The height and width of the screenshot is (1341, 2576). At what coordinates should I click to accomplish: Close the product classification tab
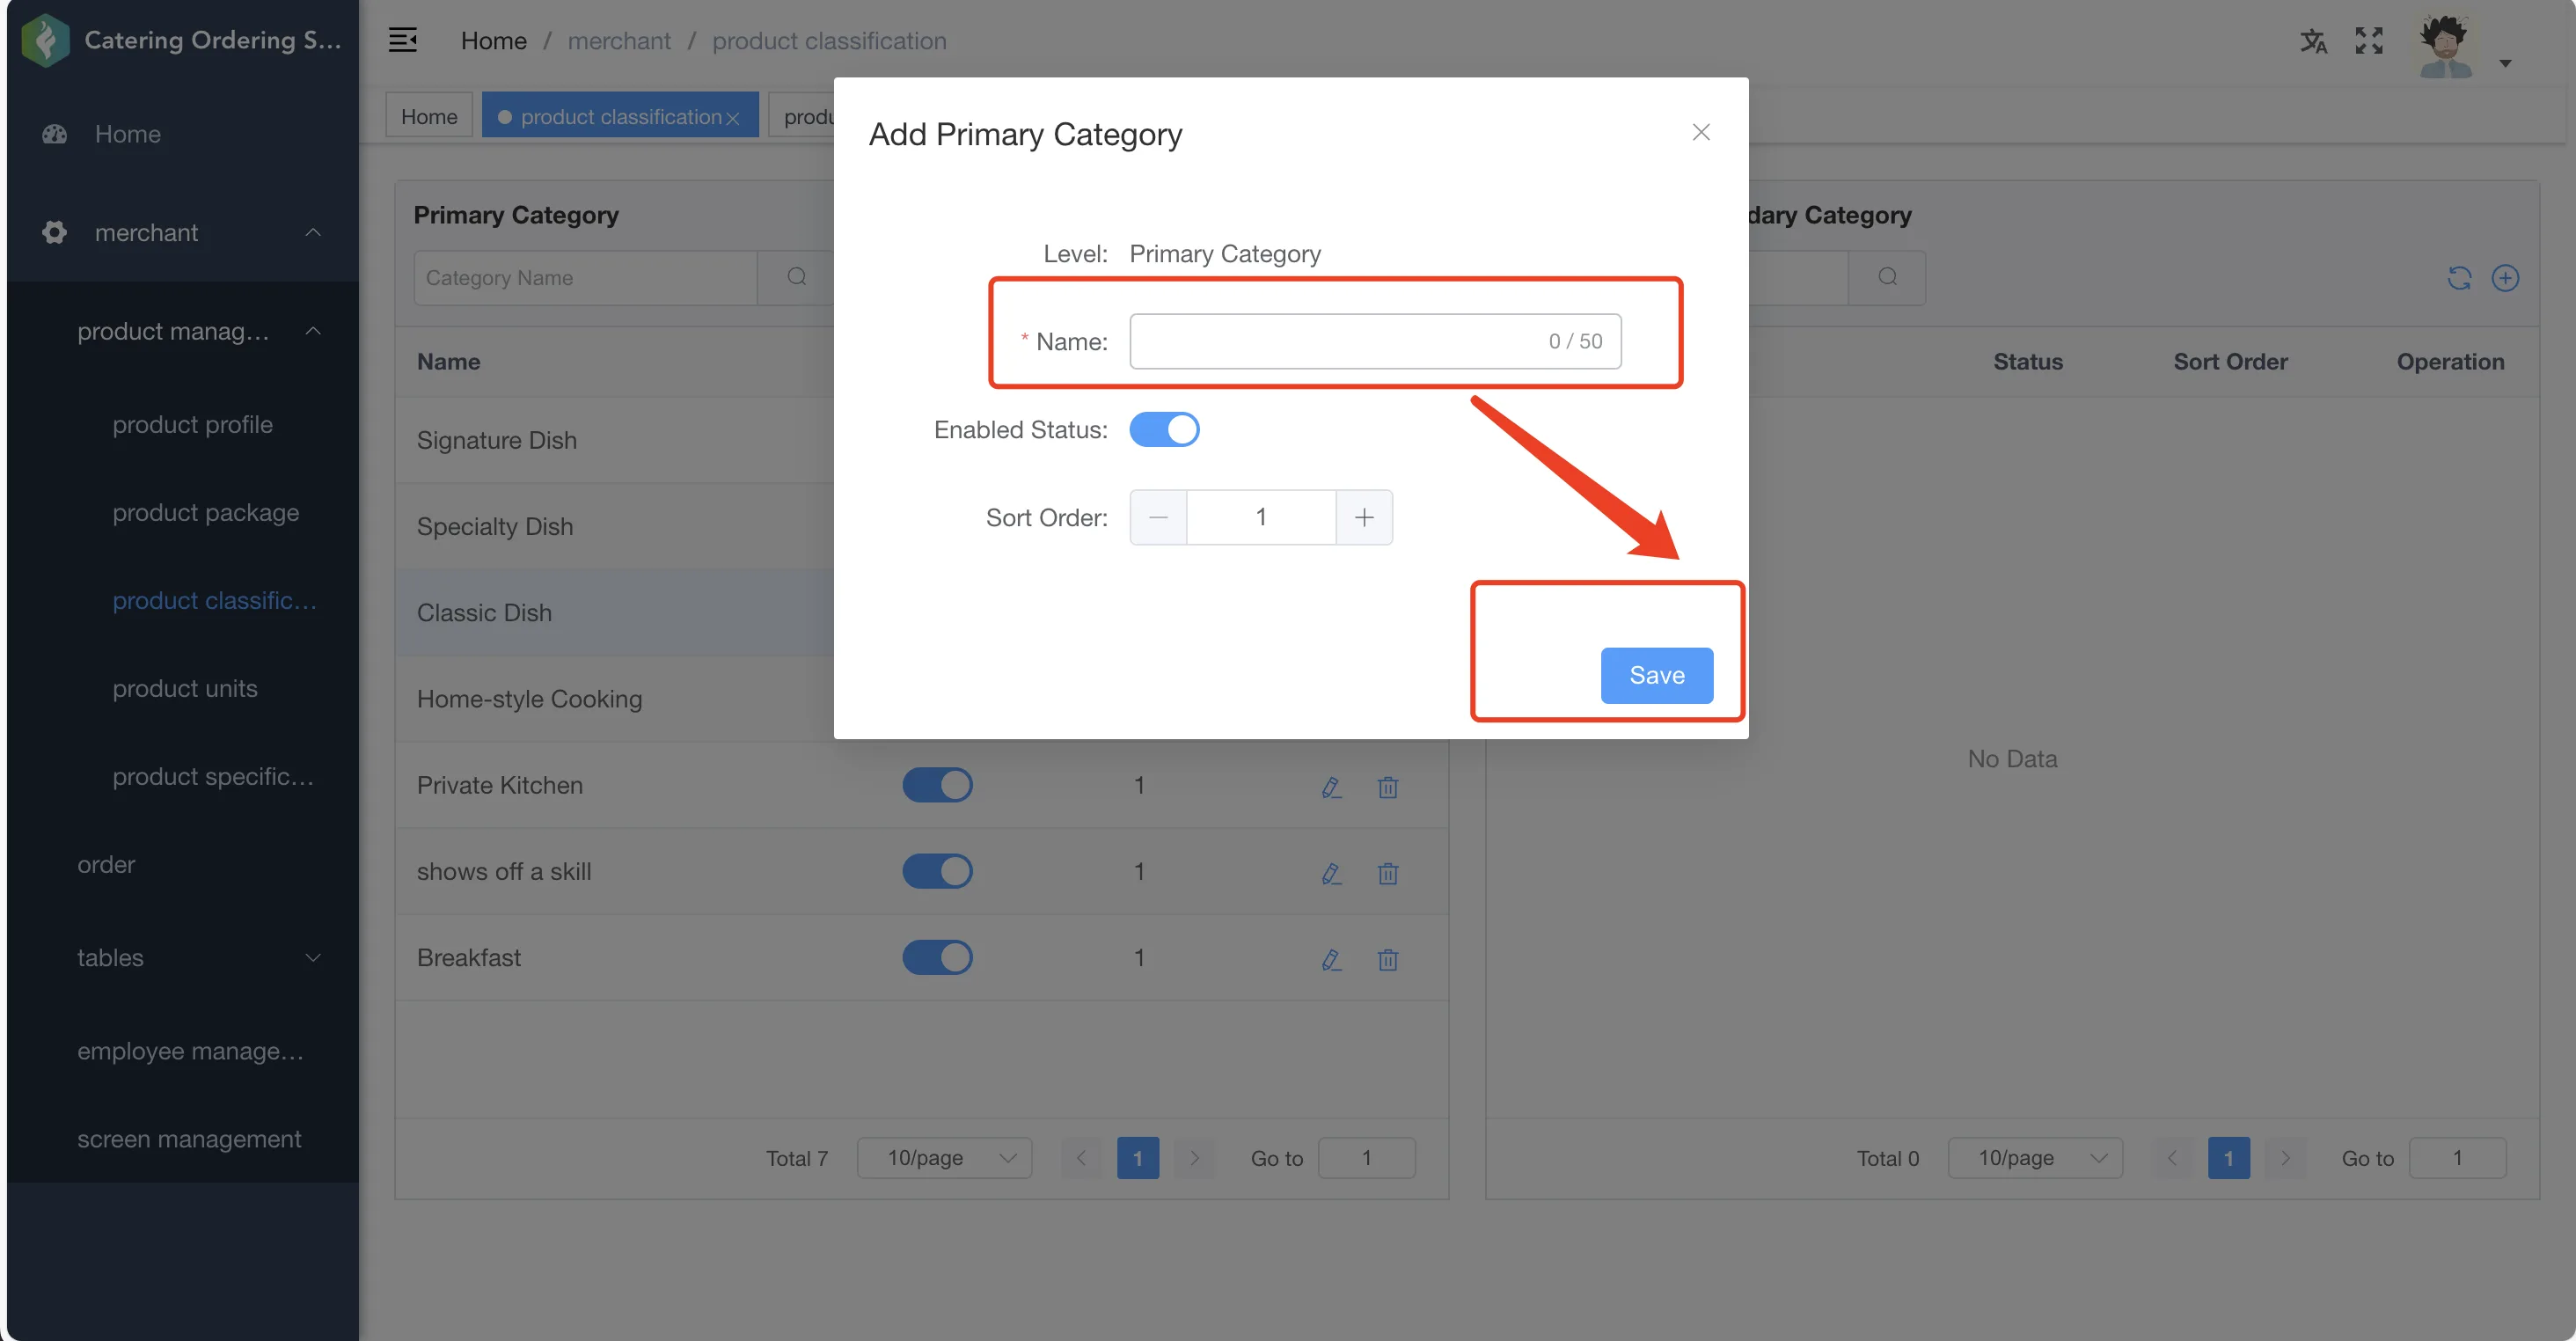pyautogui.click(x=733, y=118)
